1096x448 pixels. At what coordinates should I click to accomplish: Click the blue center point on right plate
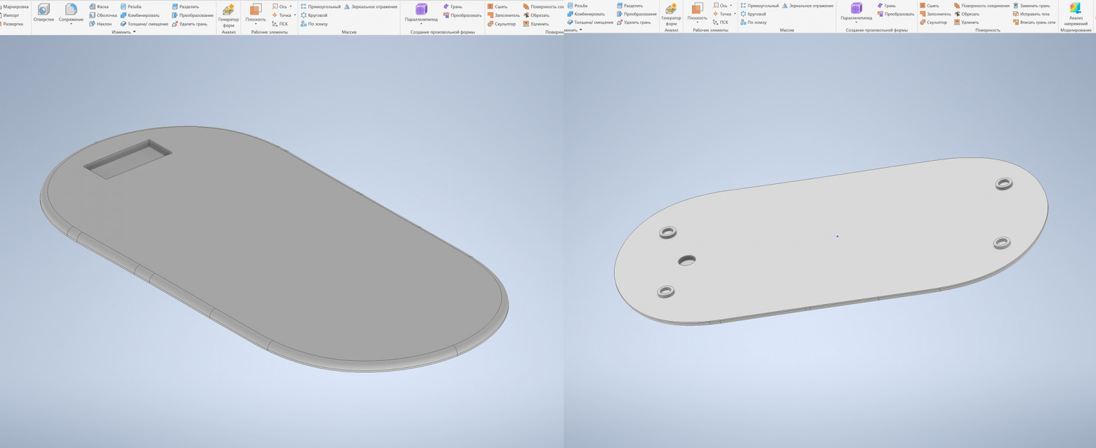click(837, 236)
